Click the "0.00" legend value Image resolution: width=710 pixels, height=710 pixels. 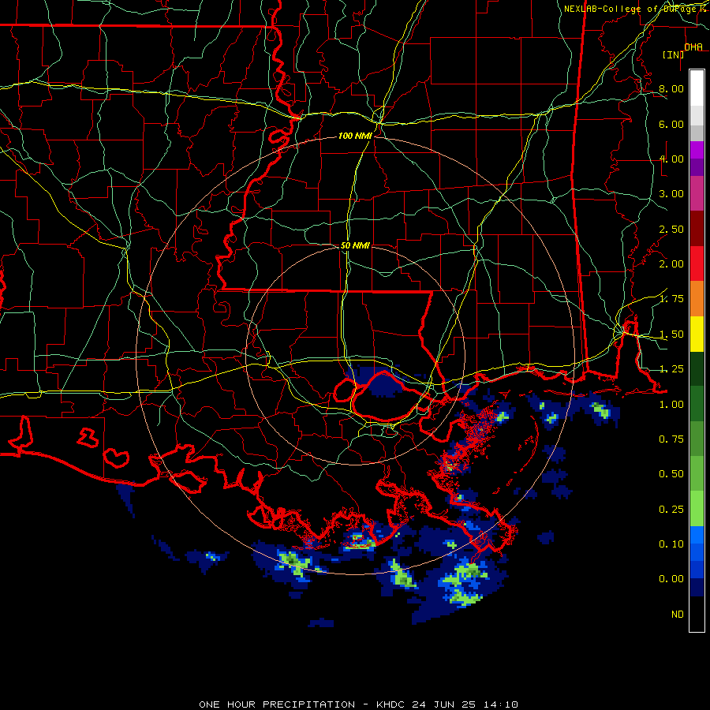(671, 579)
